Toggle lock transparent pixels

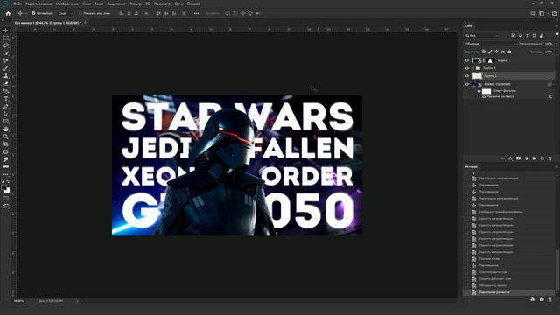coord(484,52)
